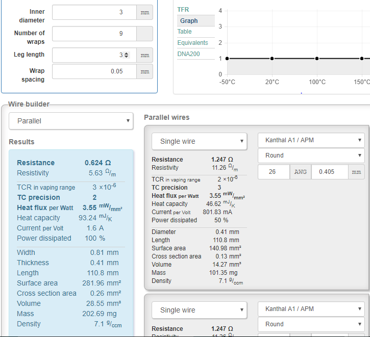Click the AWG unit label
The image size is (370, 337).
[x=301, y=172]
